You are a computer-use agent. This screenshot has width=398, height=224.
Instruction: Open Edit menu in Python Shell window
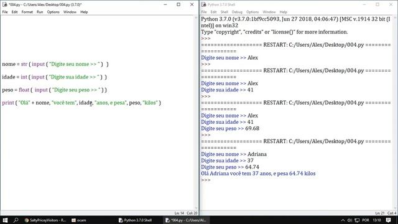point(213,12)
